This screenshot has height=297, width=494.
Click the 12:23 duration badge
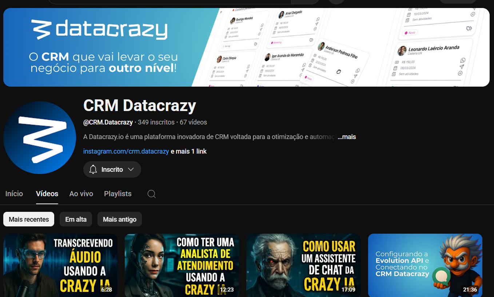(227, 290)
